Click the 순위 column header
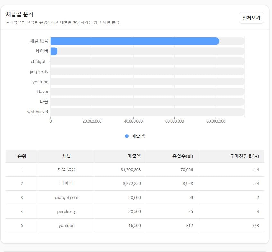The height and width of the screenshot is (252, 272). (x=22, y=156)
